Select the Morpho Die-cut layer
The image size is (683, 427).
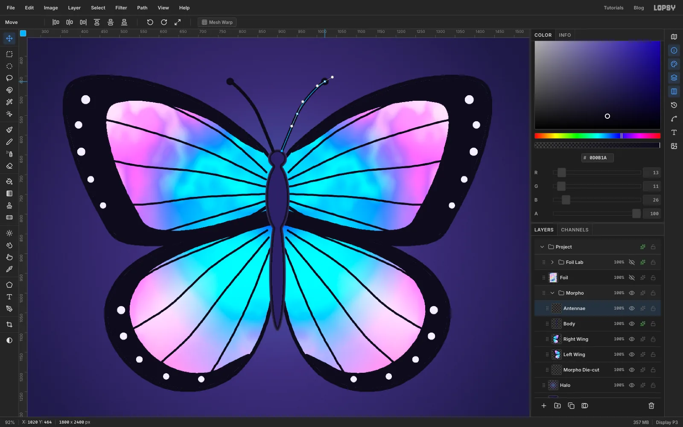pyautogui.click(x=598, y=370)
